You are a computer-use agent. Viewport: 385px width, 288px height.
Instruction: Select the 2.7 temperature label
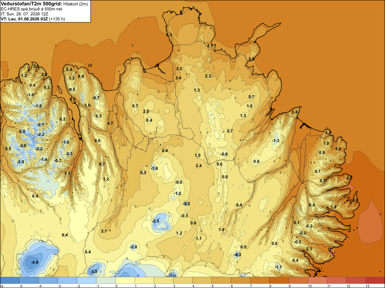click(x=104, y=231)
